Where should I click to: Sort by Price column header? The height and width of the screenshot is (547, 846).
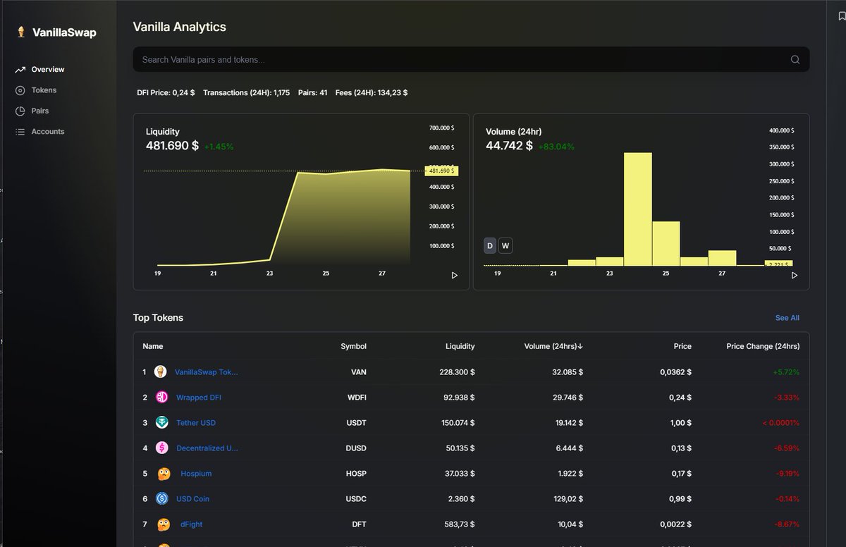point(682,346)
